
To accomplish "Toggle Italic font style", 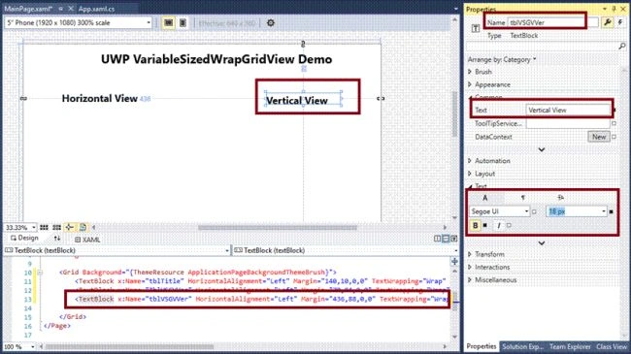I will pyautogui.click(x=499, y=226).
